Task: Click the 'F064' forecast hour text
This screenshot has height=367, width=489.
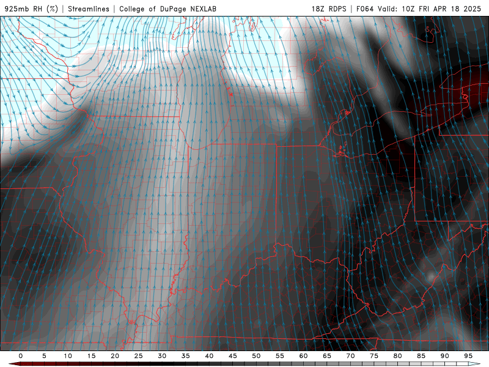Action: (x=365, y=9)
